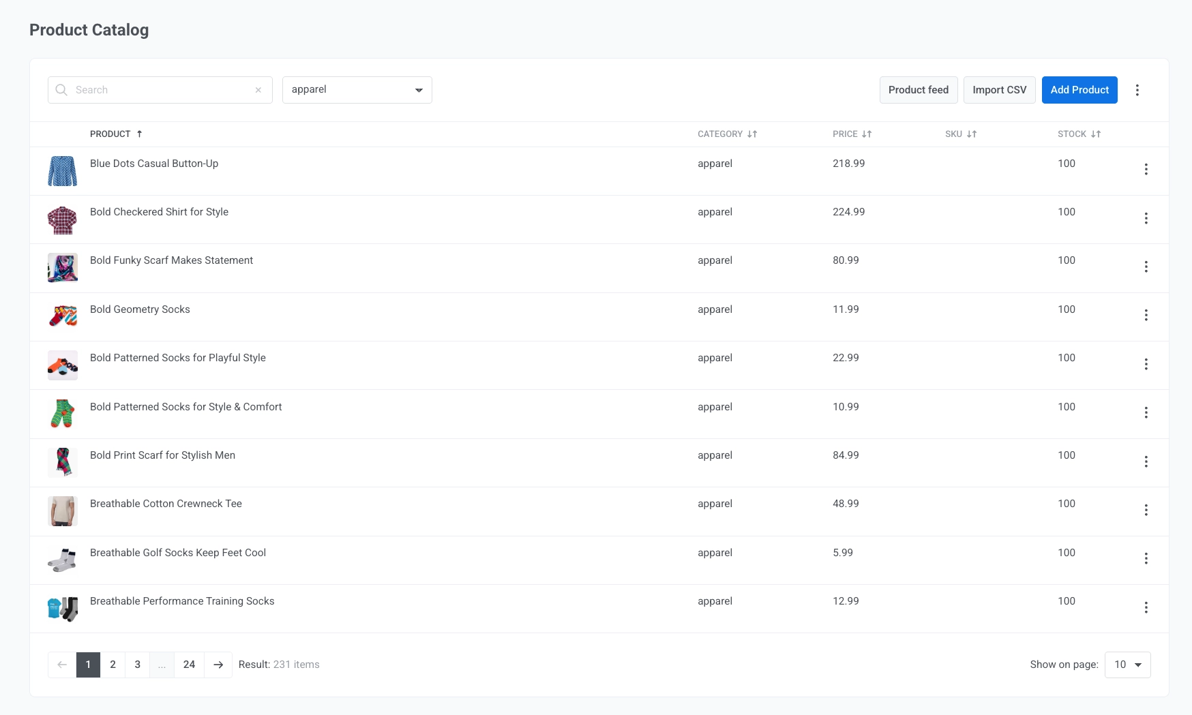Image resolution: width=1192 pixels, height=715 pixels.
Task: Select the product name Bold Geometry Socks
Action: [140, 309]
